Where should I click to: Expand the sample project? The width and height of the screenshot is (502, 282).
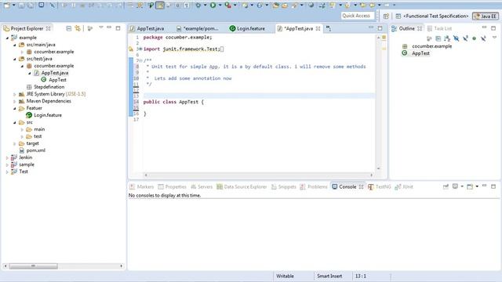click(7, 164)
